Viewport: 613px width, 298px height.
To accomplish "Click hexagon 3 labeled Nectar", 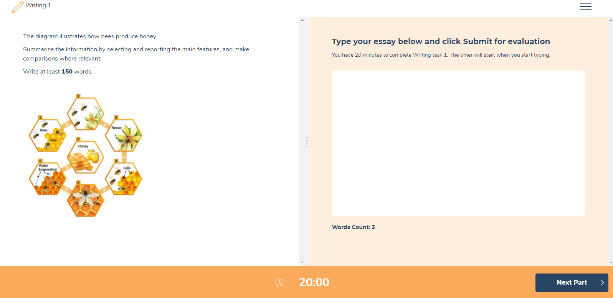I will pyautogui.click(x=124, y=135).
